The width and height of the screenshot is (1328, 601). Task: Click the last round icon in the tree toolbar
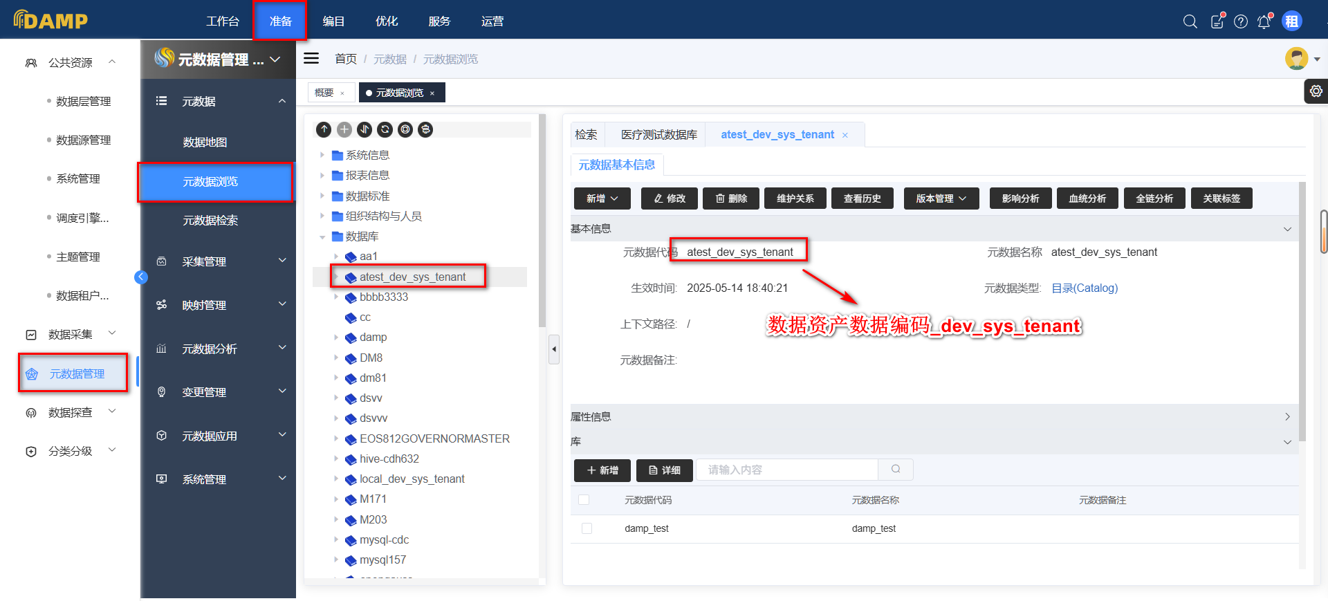pyautogui.click(x=425, y=129)
